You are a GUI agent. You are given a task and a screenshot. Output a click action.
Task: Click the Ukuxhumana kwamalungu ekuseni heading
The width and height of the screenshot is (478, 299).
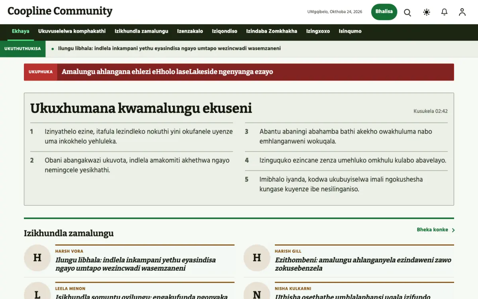point(141,108)
